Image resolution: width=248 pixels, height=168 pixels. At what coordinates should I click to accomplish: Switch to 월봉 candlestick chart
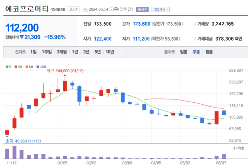pos(209,52)
